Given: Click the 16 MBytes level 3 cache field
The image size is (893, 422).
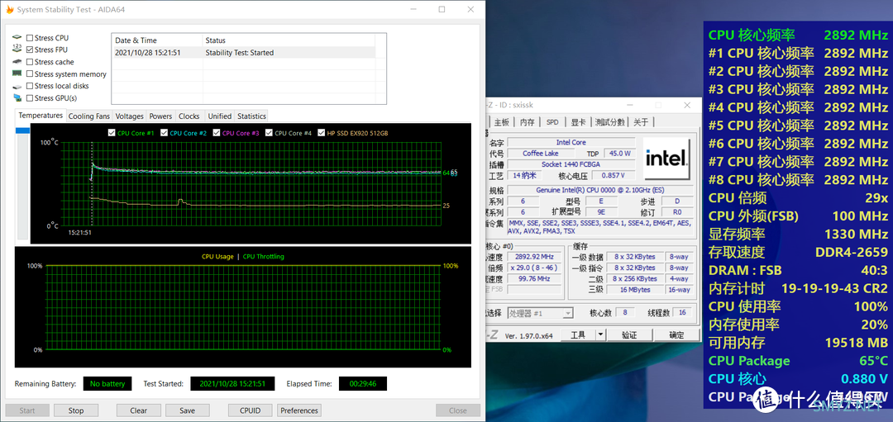Looking at the screenshot, I should [636, 290].
